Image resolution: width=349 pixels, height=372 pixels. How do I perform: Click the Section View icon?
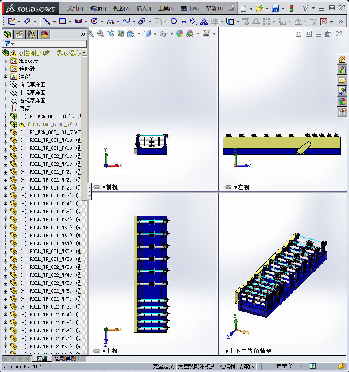pyautogui.click(x=121, y=33)
